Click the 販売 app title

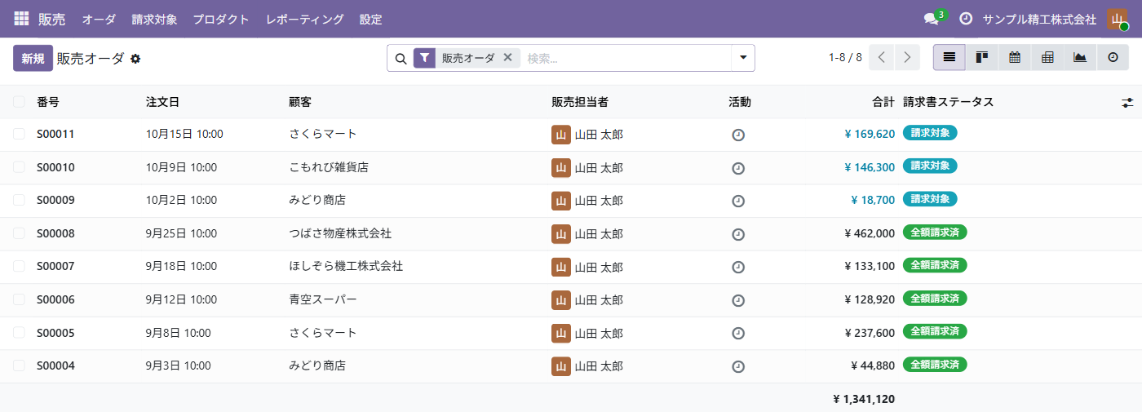click(51, 19)
